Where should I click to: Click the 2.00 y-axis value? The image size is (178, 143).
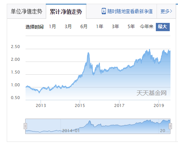tap(15, 59)
